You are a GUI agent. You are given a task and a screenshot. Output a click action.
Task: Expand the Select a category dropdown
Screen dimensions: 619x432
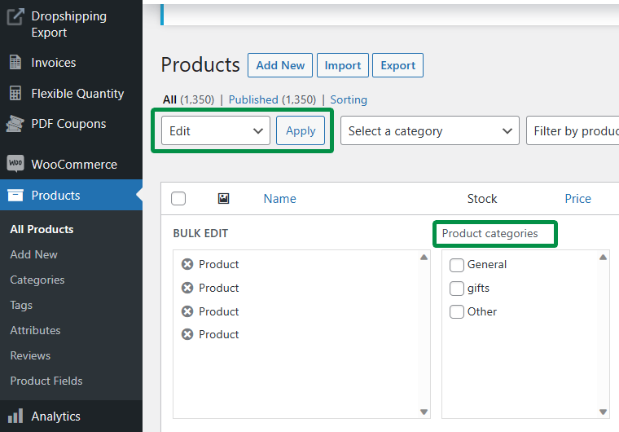[x=429, y=131]
